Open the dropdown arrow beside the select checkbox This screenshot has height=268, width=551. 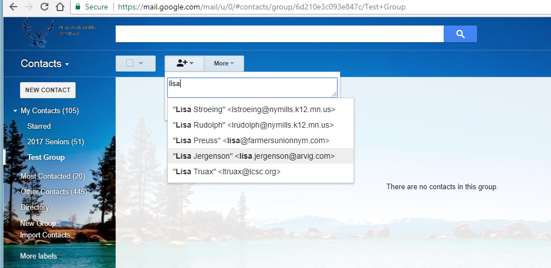[141, 63]
